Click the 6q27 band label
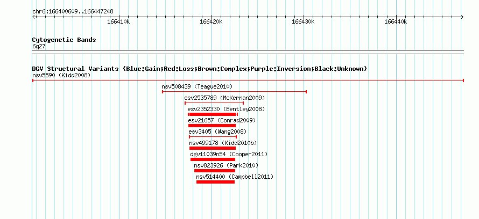This screenshot has width=479, height=219. pos(39,46)
